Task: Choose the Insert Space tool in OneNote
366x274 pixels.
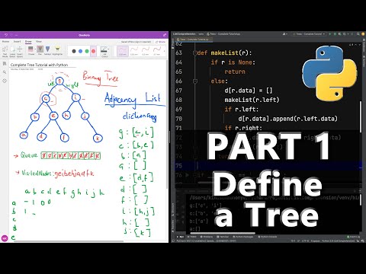Action: 20,51
